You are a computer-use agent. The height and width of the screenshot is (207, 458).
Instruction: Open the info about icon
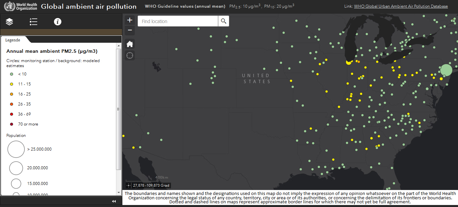tap(58, 22)
